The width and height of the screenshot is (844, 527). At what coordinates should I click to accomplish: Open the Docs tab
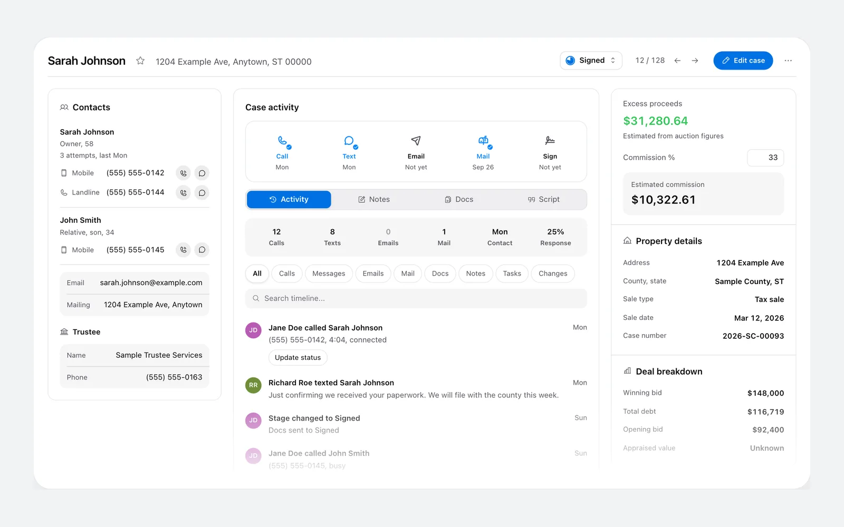click(x=459, y=200)
